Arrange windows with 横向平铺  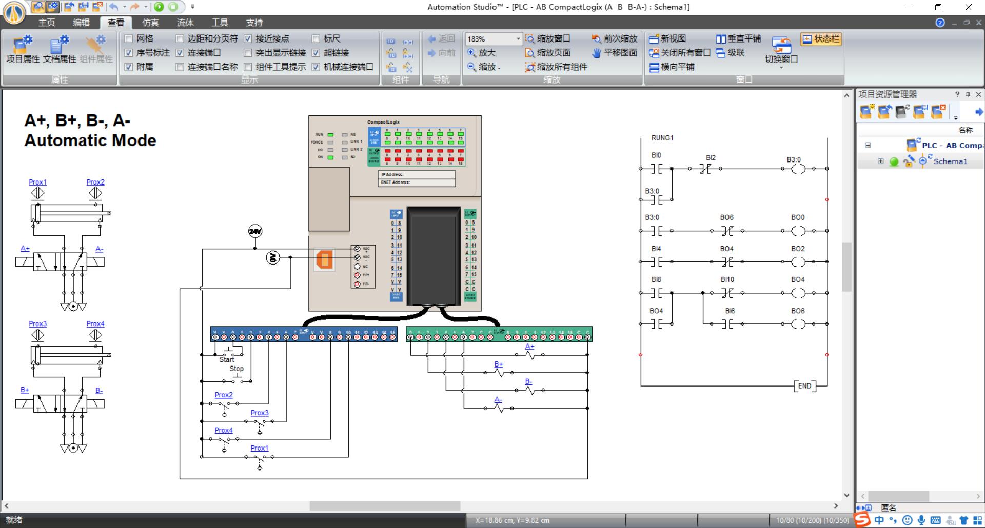coord(672,67)
